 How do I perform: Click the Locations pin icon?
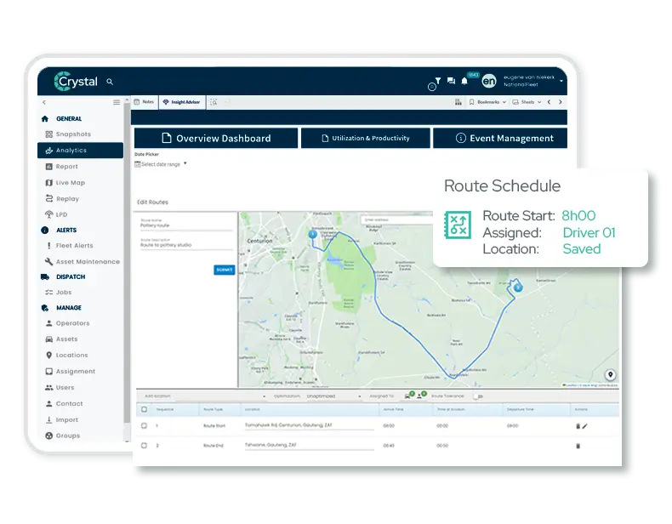coord(48,356)
